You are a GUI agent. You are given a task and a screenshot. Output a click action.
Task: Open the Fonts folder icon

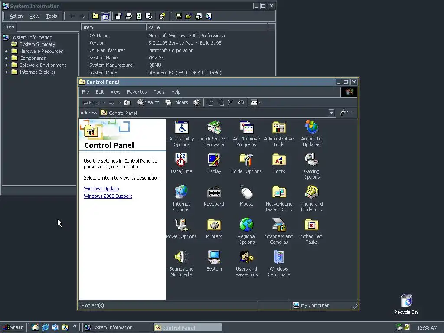(279, 163)
